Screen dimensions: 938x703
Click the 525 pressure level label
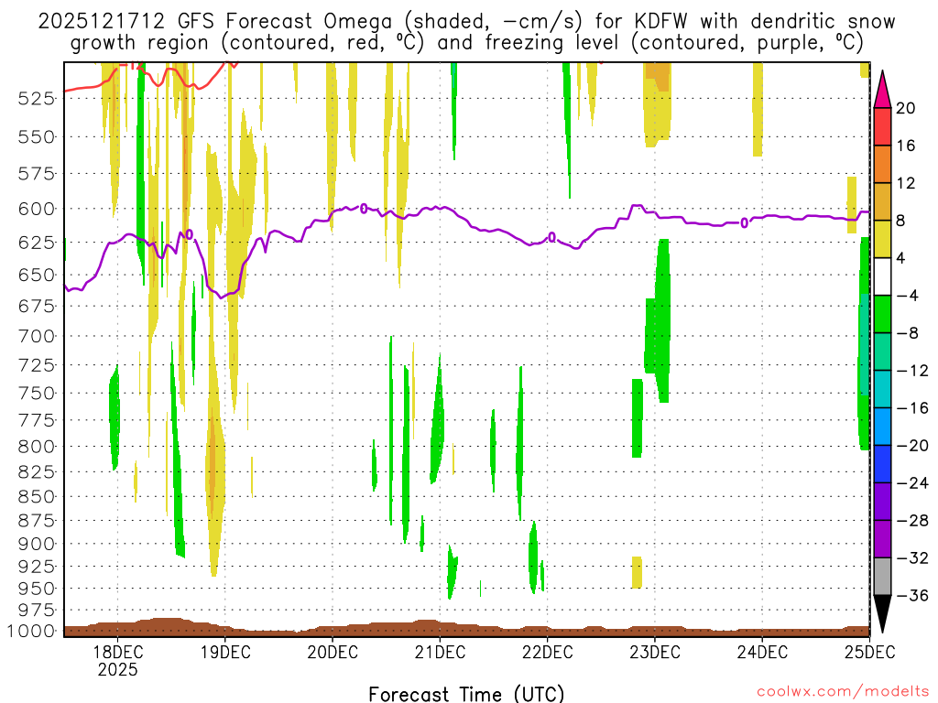click(x=37, y=98)
